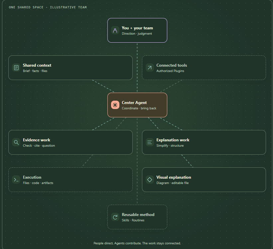Screen dimensions: 273x249
Task: Open the Evidence work card
Action: [x=70, y=142]
